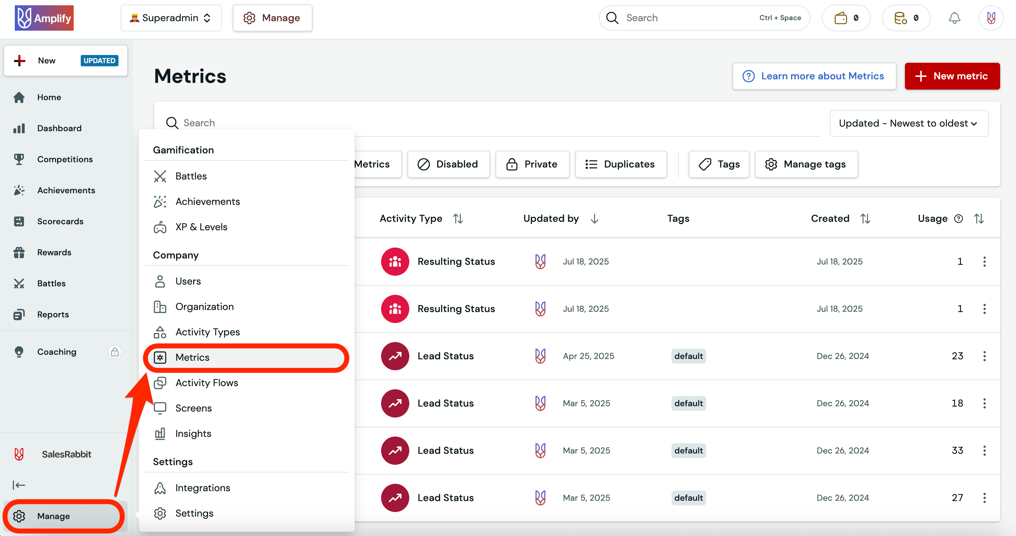The image size is (1016, 536).
Task: Focus the Metrics search field
Action: point(493,123)
